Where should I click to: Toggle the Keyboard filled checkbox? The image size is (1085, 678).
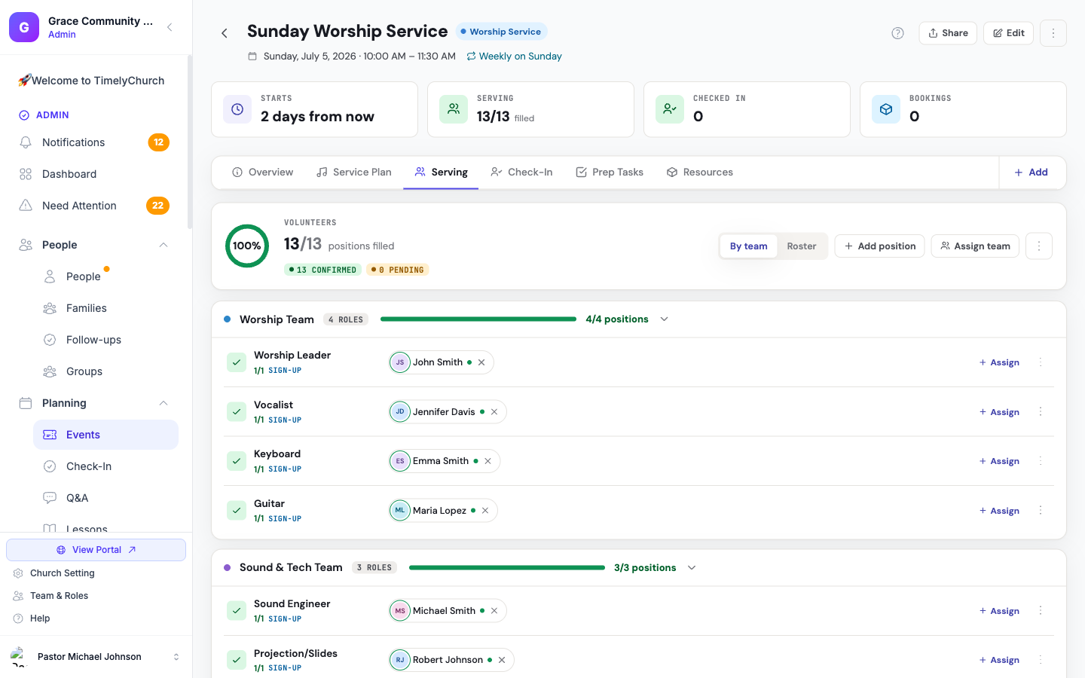click(x=237, y=461)
